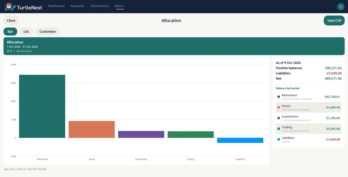Click the Liabilities blue legend swatch

pyautogui.click(x=279, y=139)
